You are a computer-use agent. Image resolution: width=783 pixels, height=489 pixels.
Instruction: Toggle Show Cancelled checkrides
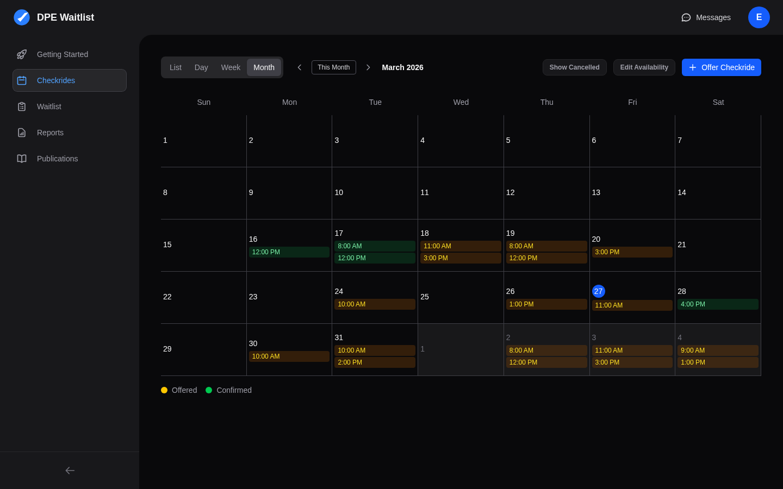click(x=575, y=67)
